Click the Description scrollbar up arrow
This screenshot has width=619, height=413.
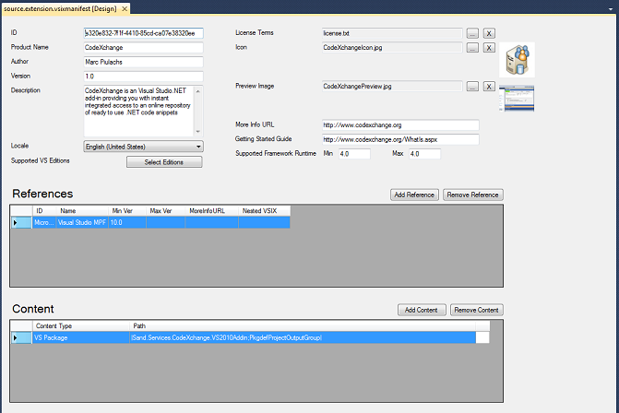198,91
